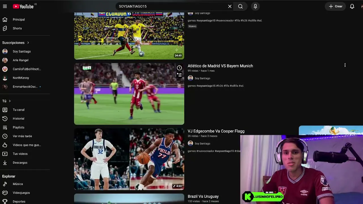Click Soy Santiago name under Atlético video

pos(202,78)
